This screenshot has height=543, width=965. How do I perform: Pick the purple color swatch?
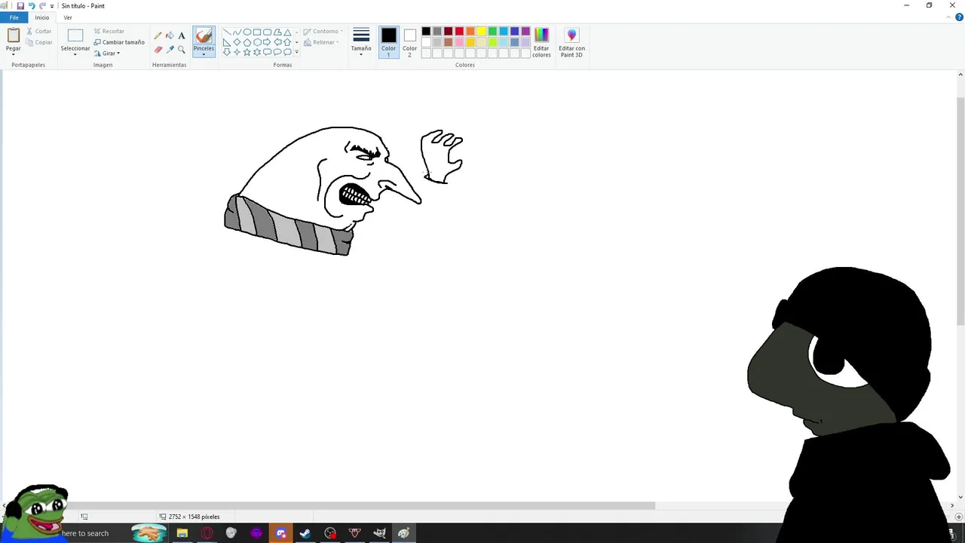pos(525,31)
